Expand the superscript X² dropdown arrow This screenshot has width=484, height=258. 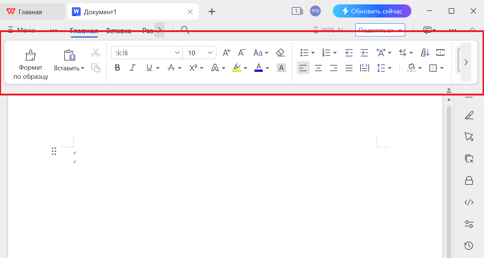pos(201,68)
